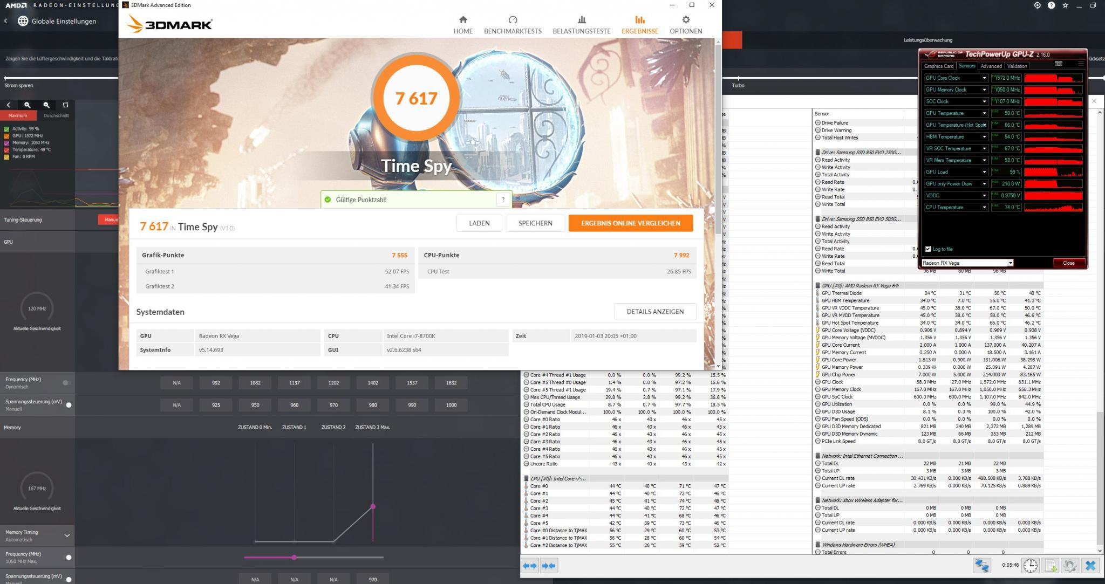Image resolution: width=1105 pixels, height=584 pixels.
Task: Open GPU Core Clock sensor dropdown
Action: 984,78
